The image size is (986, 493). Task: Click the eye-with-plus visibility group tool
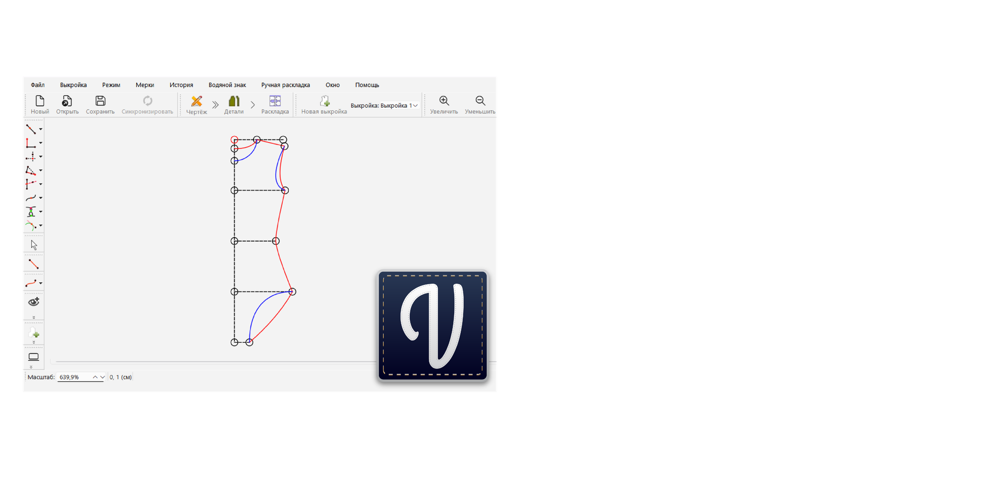pyautogui.click(x=34, y=302)
